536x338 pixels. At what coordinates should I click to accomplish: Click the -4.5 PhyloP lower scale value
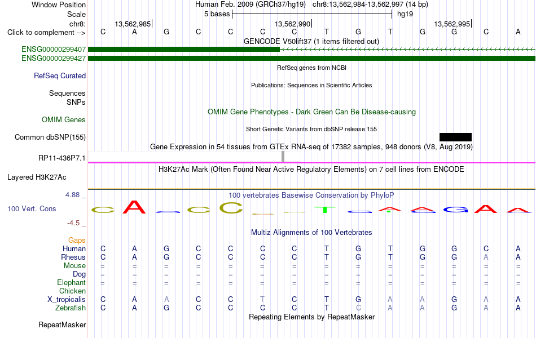tap(73, 223)
